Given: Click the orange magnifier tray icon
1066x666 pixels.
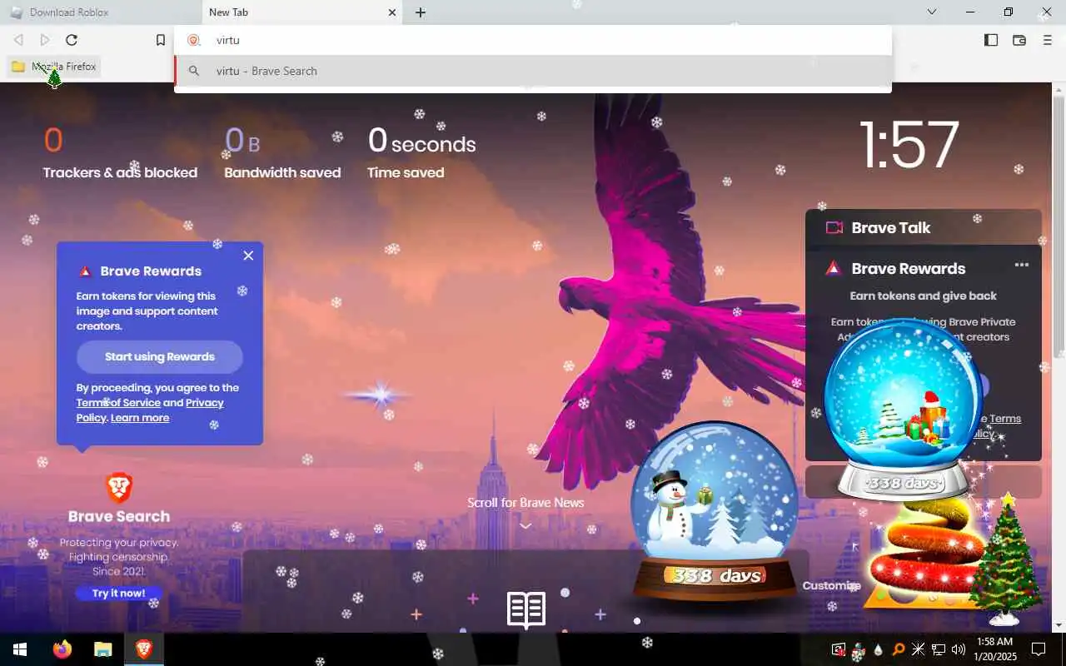Looking at the screenshot, I should (899, 649).
